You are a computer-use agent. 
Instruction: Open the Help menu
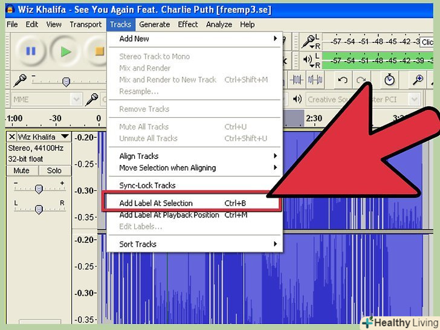click(x=247, y=25)
